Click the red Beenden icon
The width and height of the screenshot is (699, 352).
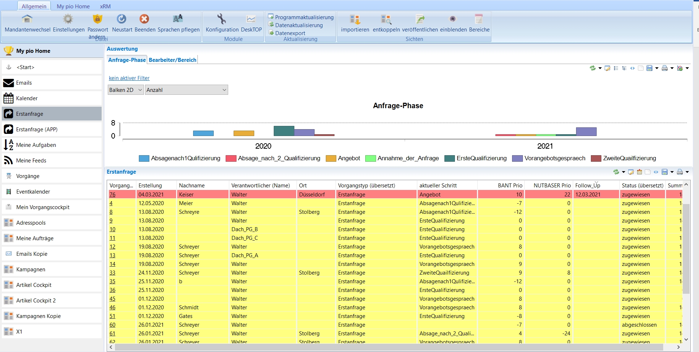click(144, 19)
